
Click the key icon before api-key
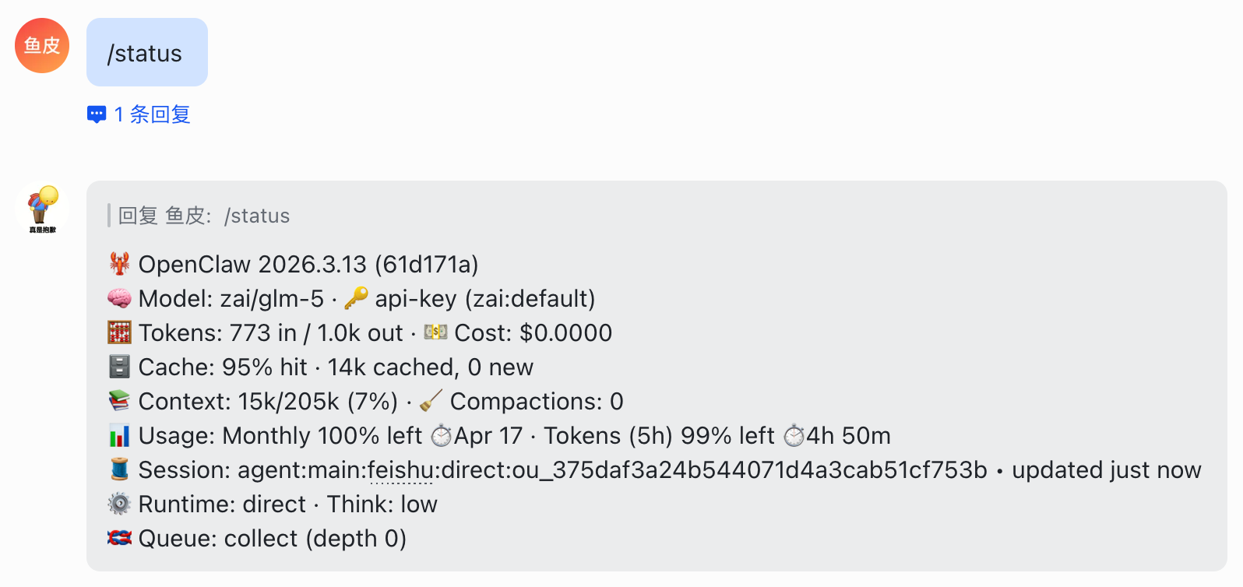(356, 298)
